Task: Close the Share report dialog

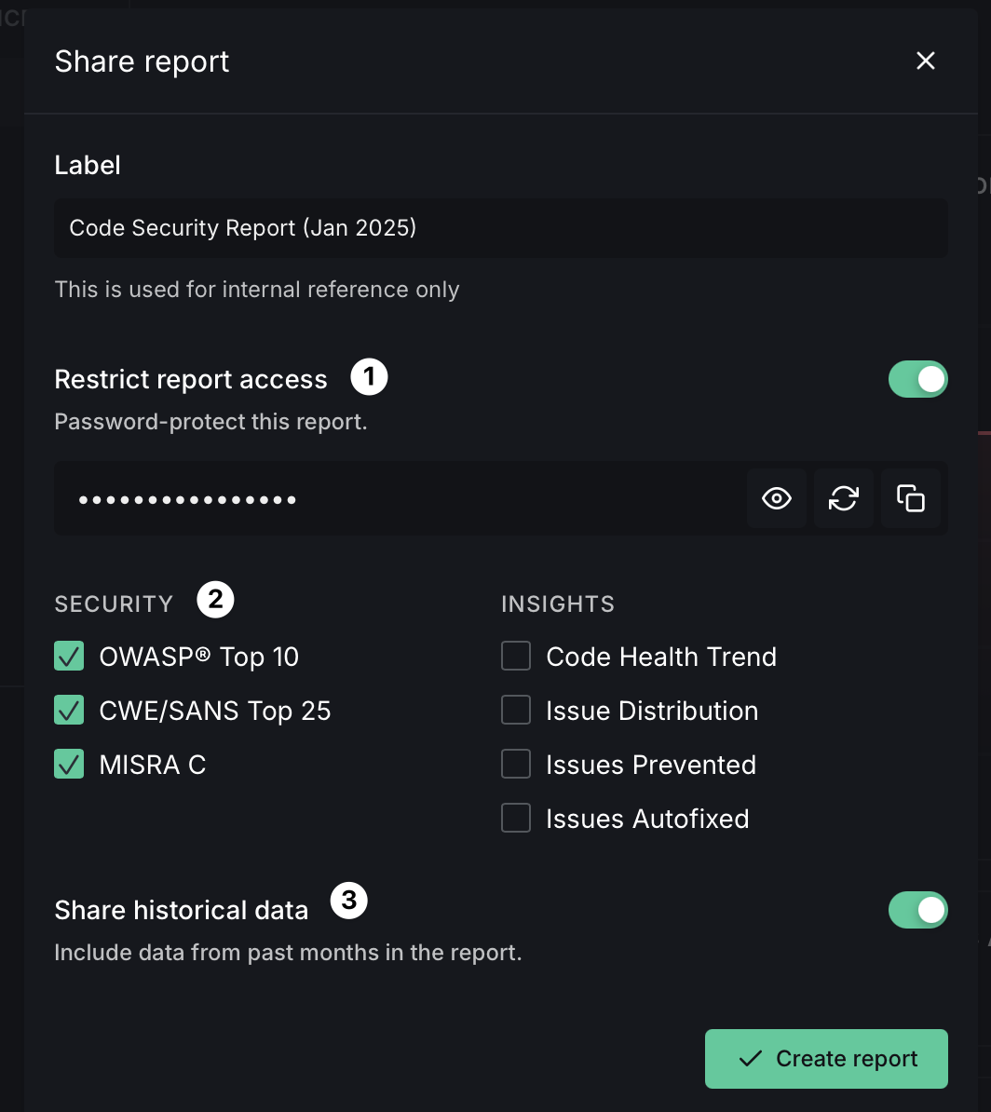Action: point(925,61)
